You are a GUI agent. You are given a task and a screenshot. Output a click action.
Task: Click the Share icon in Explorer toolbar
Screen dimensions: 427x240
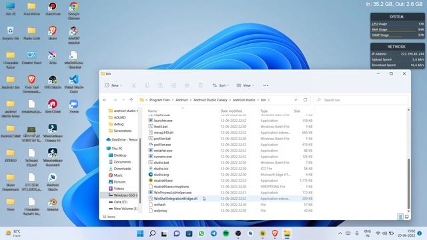click(187, 85)
